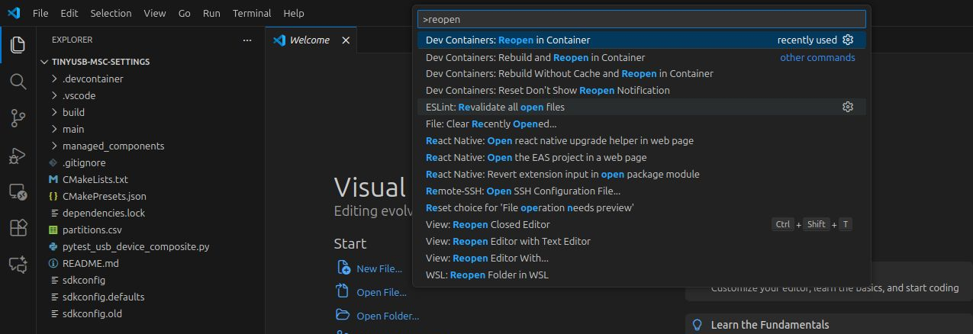Run WSL: Reopen Folder in WSL
973x334 pixels.
point(642,275)
